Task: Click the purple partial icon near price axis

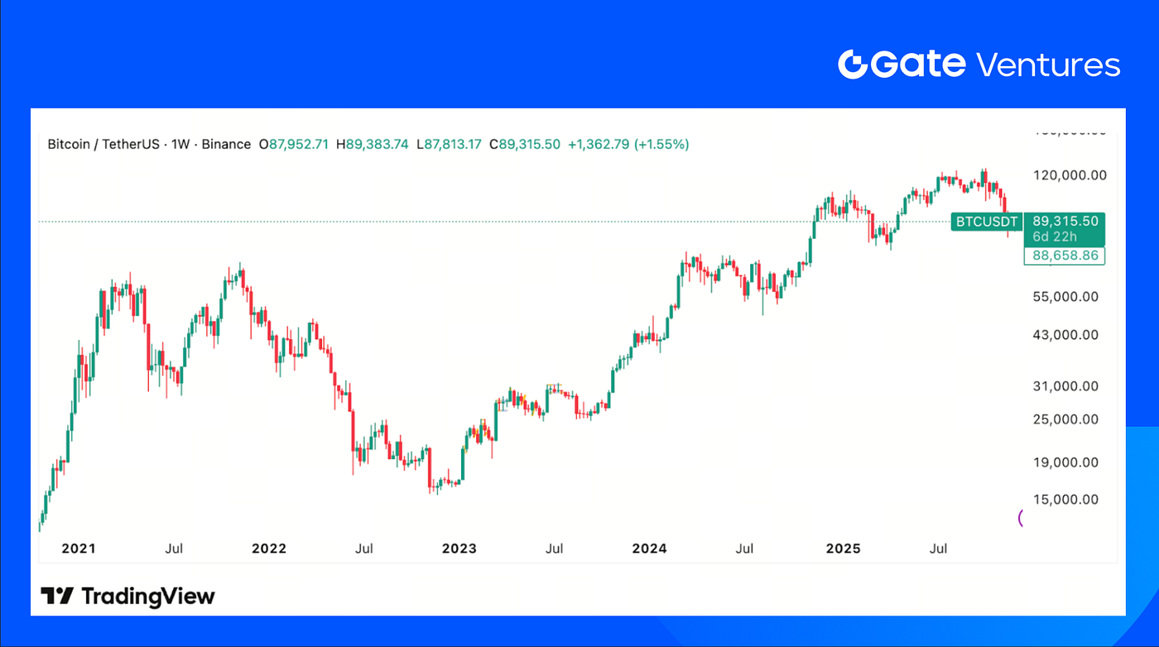Action: (1021, 519)
